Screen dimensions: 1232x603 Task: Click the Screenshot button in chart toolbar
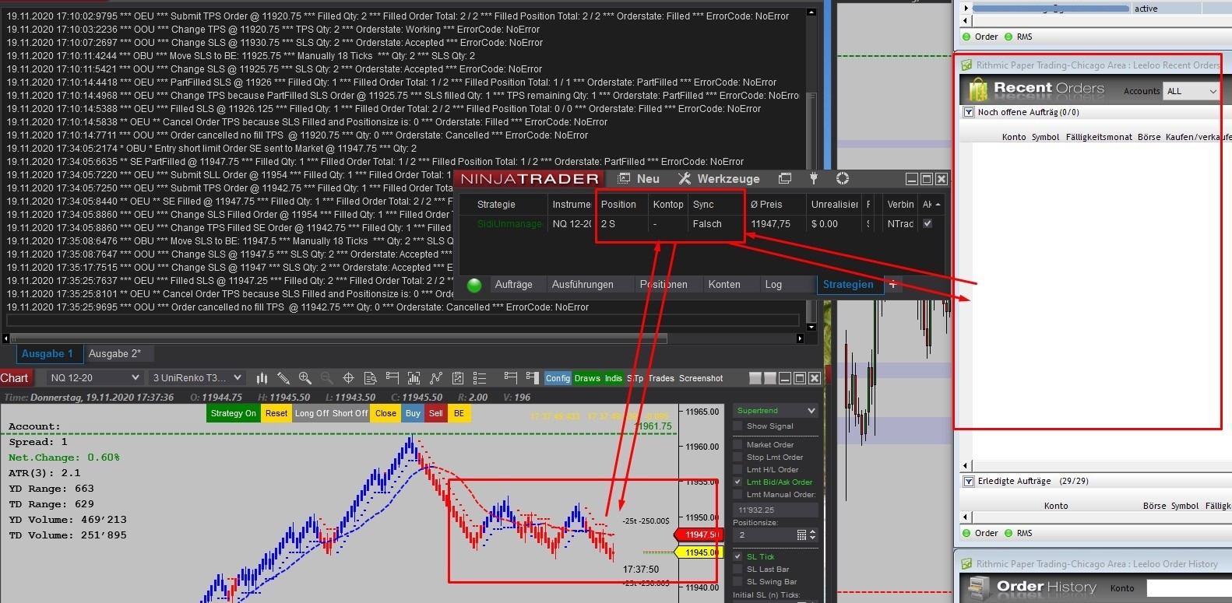701,378
